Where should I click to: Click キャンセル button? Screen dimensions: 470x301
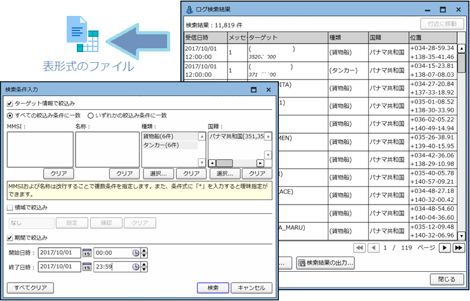[252, 288]
